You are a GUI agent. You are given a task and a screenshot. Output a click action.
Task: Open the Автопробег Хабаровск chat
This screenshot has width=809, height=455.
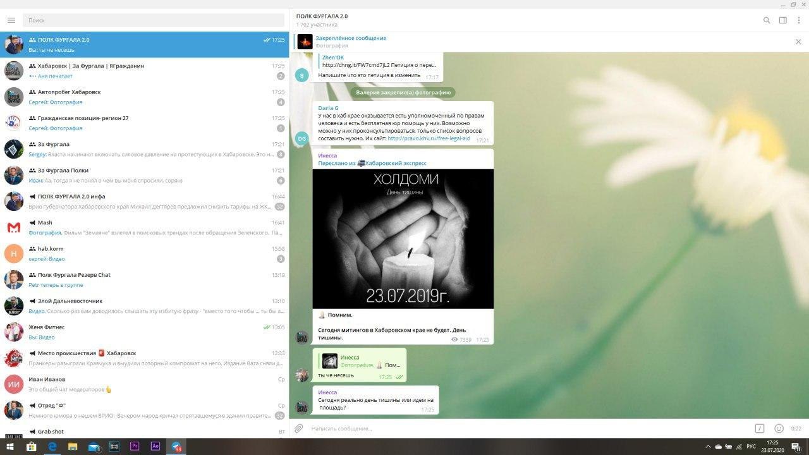pyautogui.click(x=144, y=97)
